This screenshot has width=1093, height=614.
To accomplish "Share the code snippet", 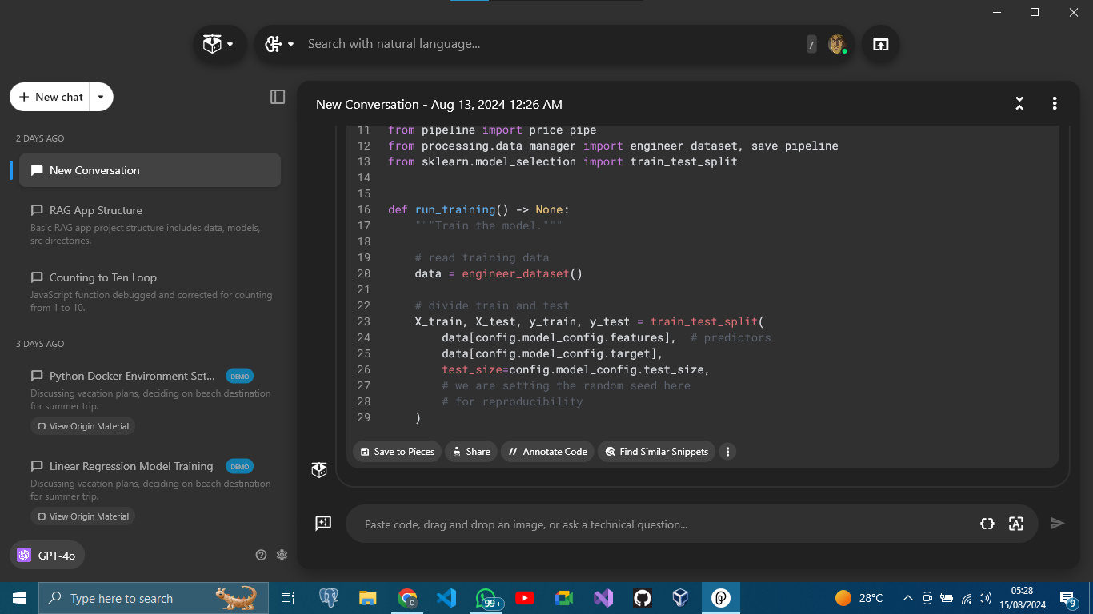I will 470,452.
